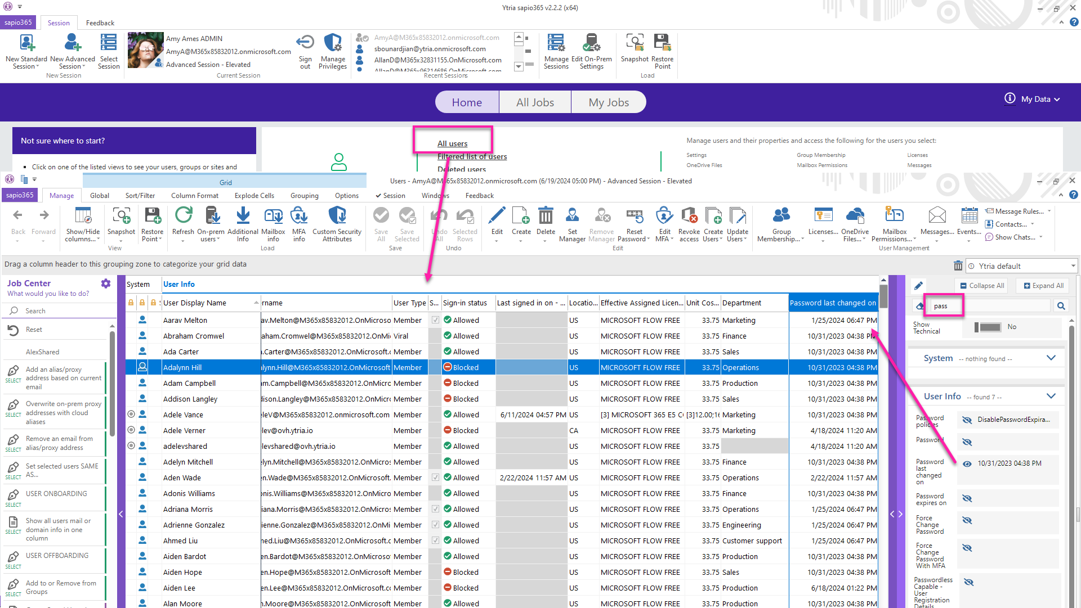Open the Manage Sessions tool
Screen dimensions: 1081x608
coord(556,51)
